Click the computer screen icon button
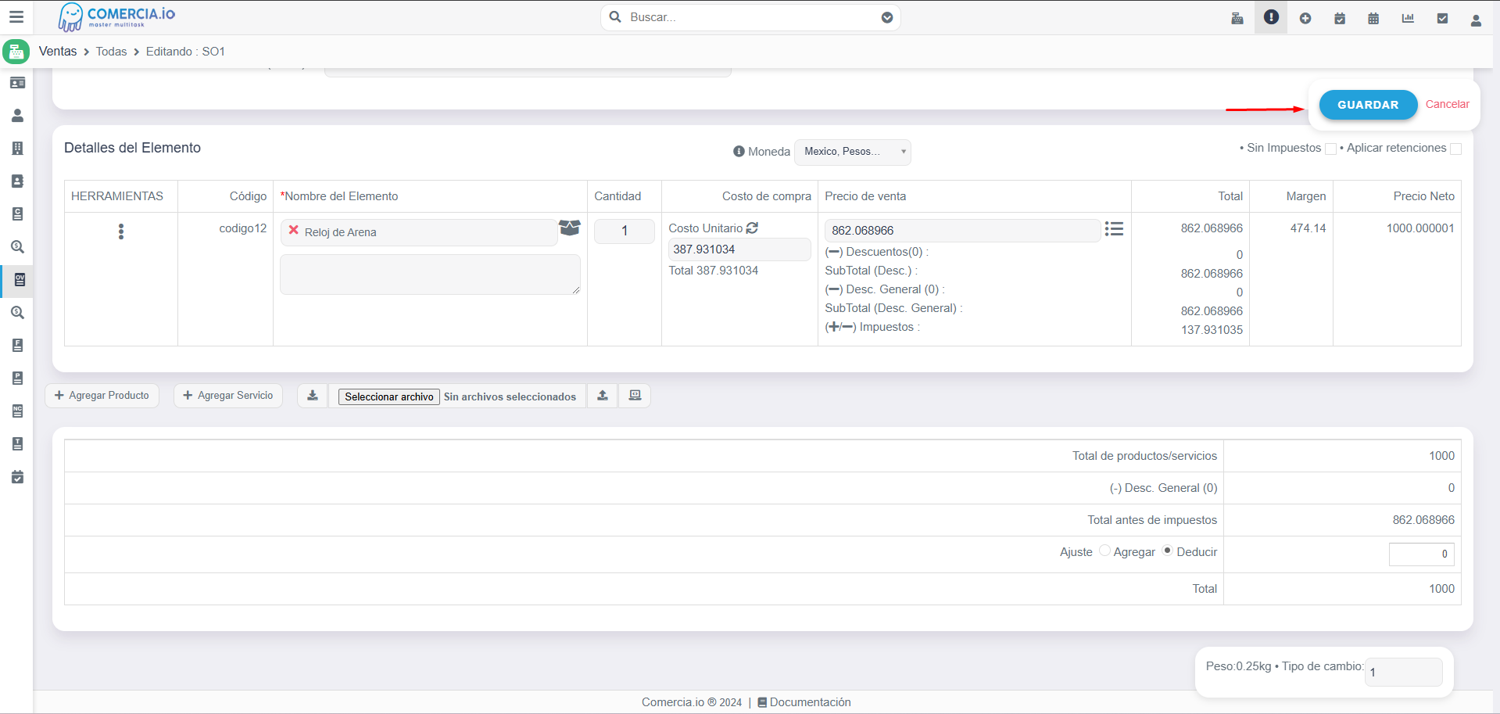Screen dimensions: 1500x714 point(635,396)
